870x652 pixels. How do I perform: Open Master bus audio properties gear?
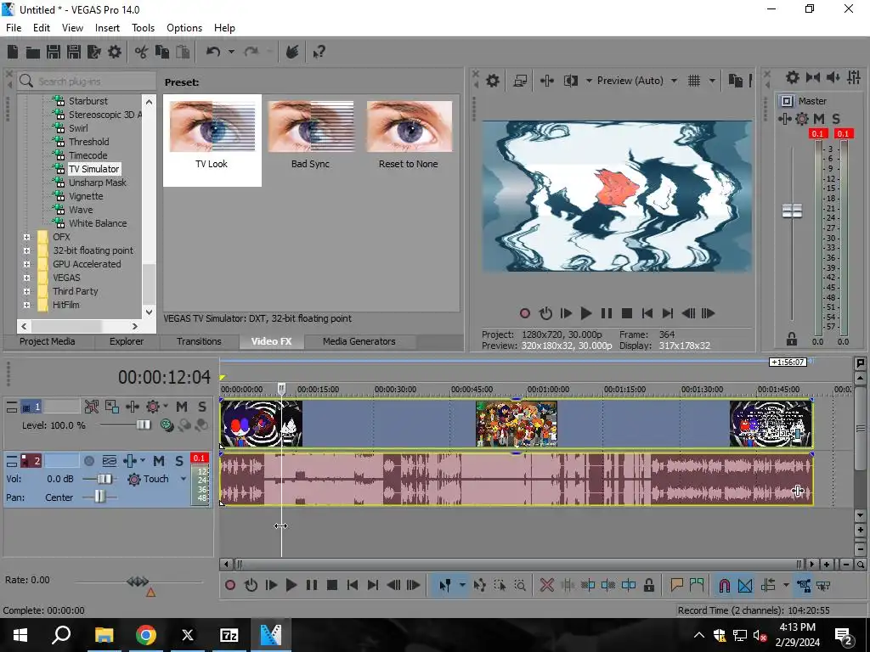click(793, 77)
